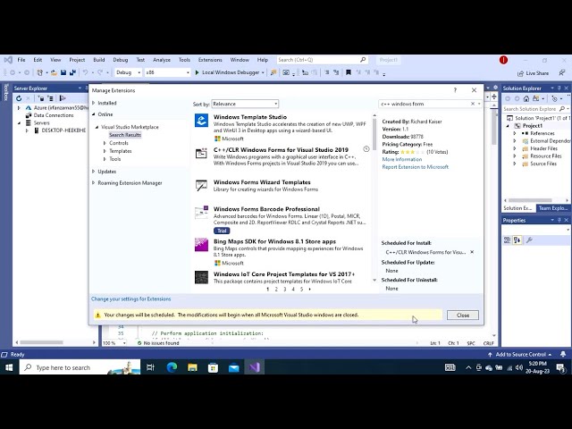Screen dimensions: 572x429
Task: Open Microsoft Edge from taskbar
Action: [x=172, y=367]
